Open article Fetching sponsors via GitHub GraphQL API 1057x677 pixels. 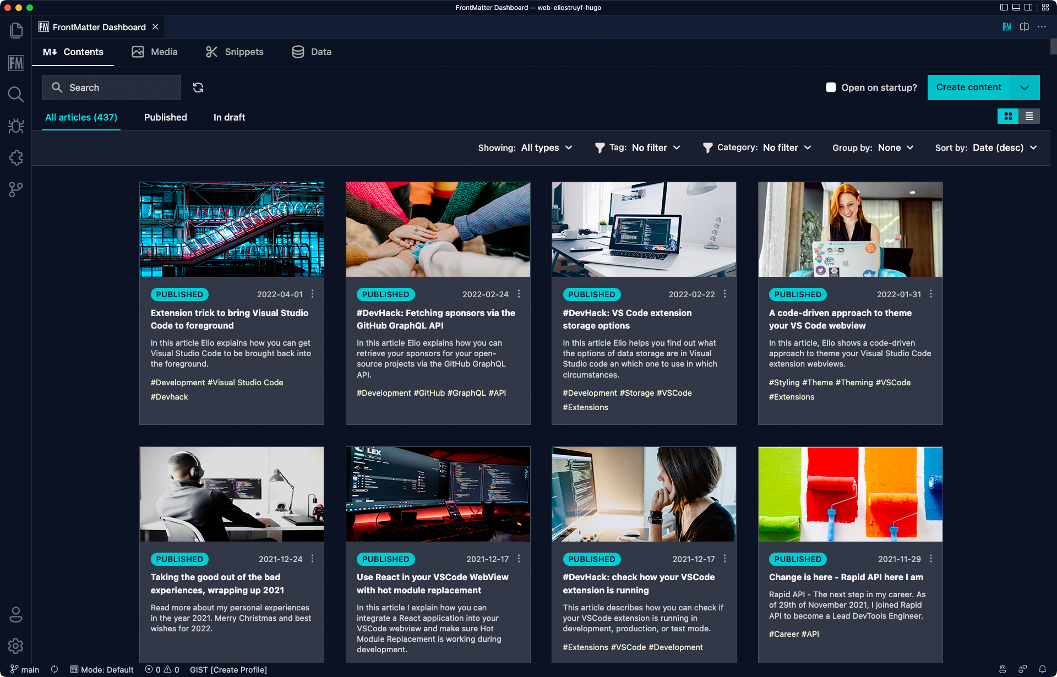tap(436, 319)
